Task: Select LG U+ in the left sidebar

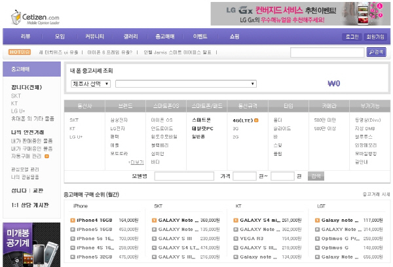Action: pyautogui.click(x=18, y=111)
